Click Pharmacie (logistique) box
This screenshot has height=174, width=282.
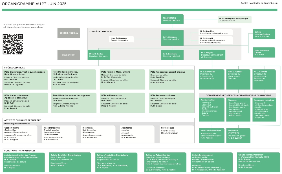(x=238, y=136)
